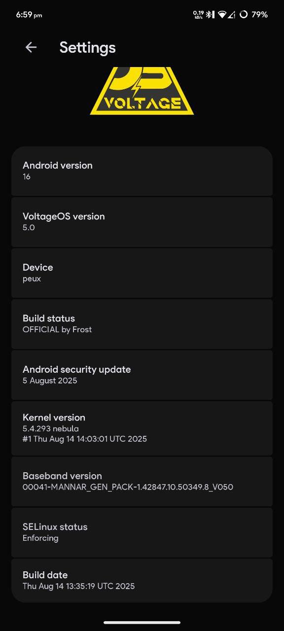Tap the SELinux status Enforcing row
The width and height of the screenshot is (284, 631).
click(x=142, y=532)
